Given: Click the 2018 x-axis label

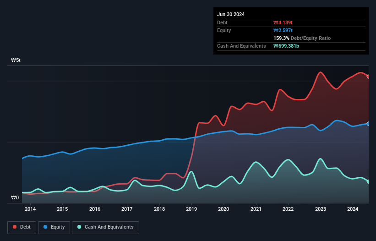Looking at the screenshot, I should tap(159, 209).
